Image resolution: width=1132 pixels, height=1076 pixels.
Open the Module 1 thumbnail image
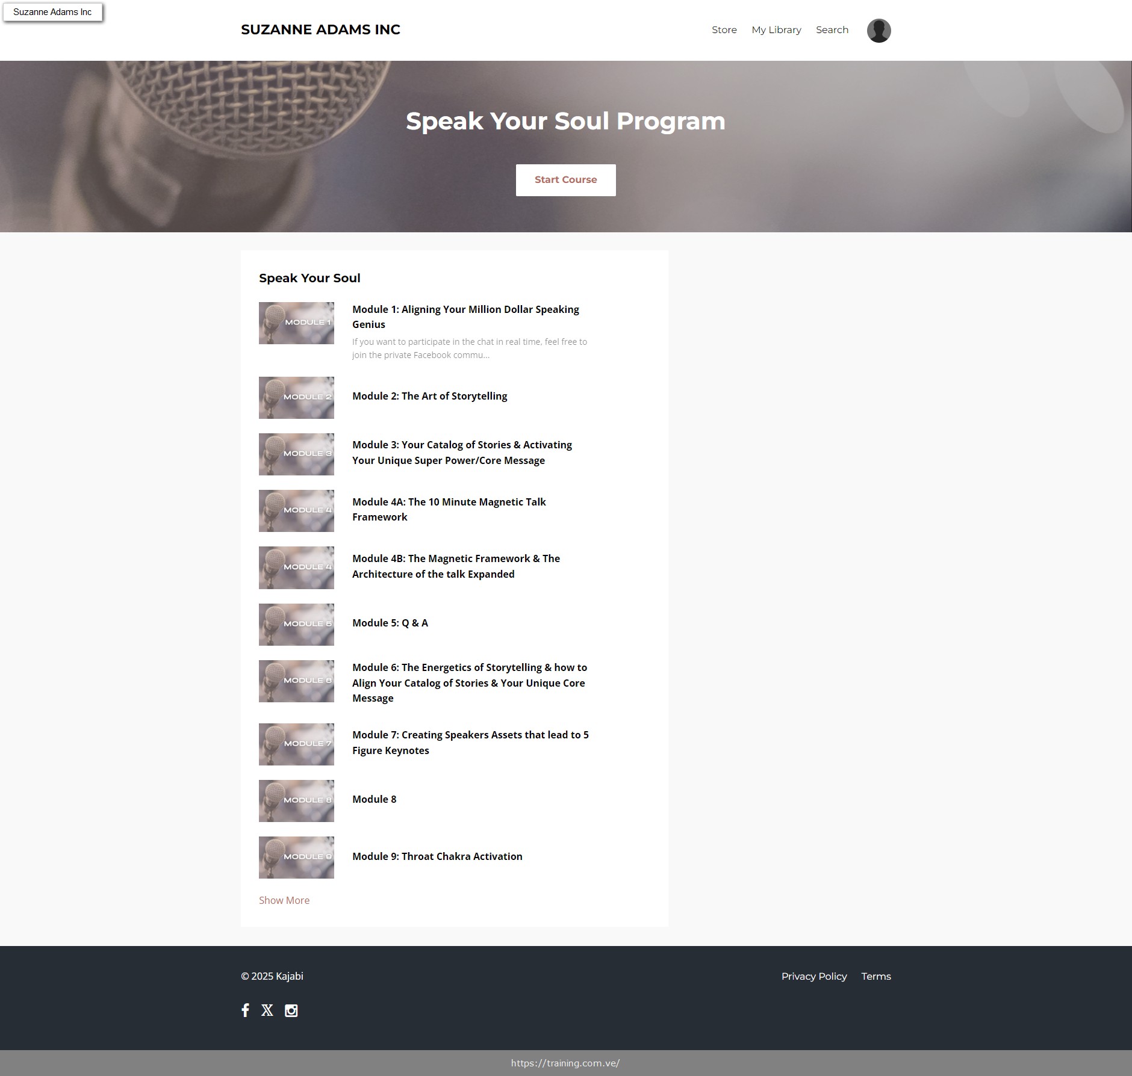[x=296, y=323]
